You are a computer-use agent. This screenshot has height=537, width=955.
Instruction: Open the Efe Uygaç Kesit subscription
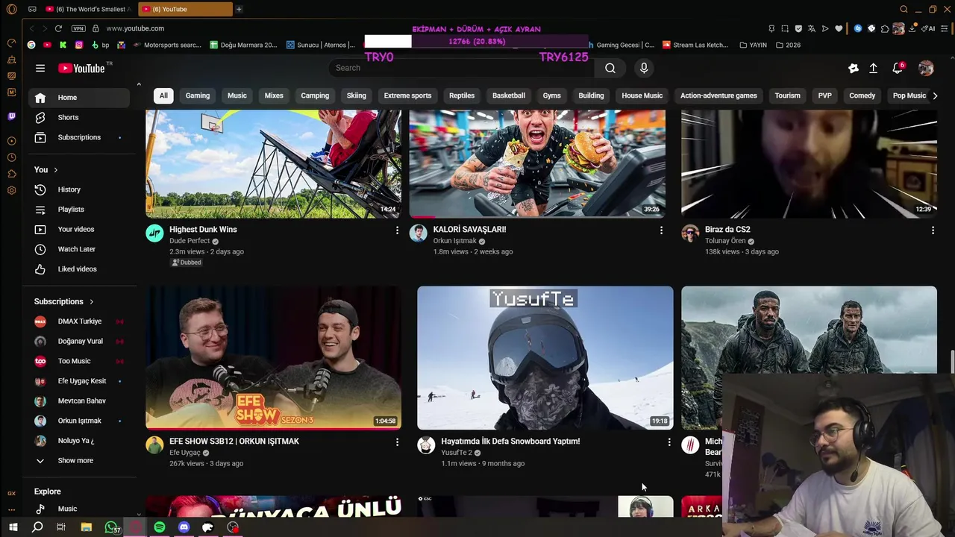[79, 381]
